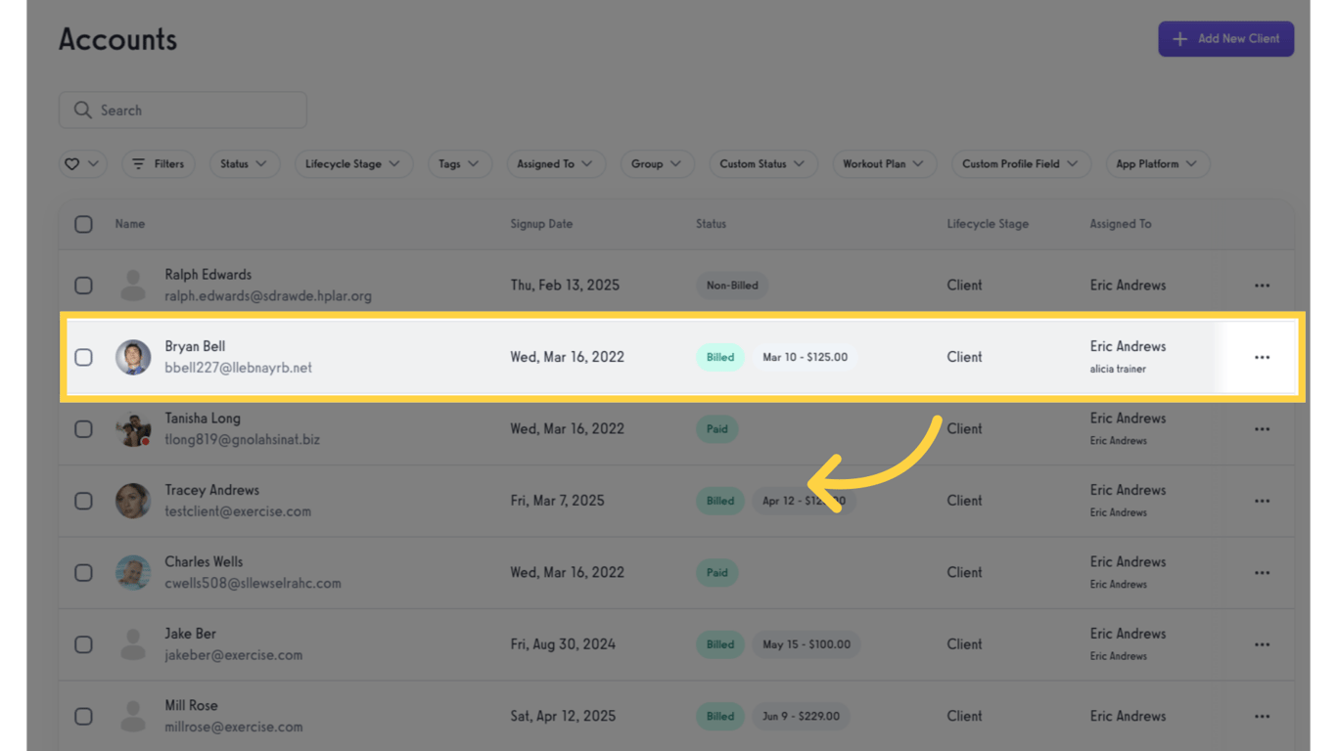Open the Status filter dropdown
Screen dimensions: 1337x751
coord(245,163)
